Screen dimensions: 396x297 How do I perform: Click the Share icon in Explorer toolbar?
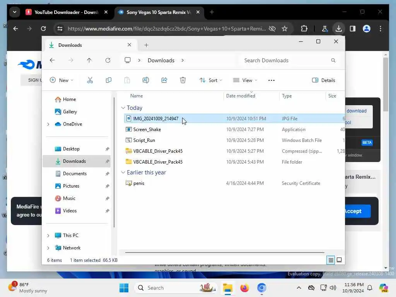tap(164, 80)
